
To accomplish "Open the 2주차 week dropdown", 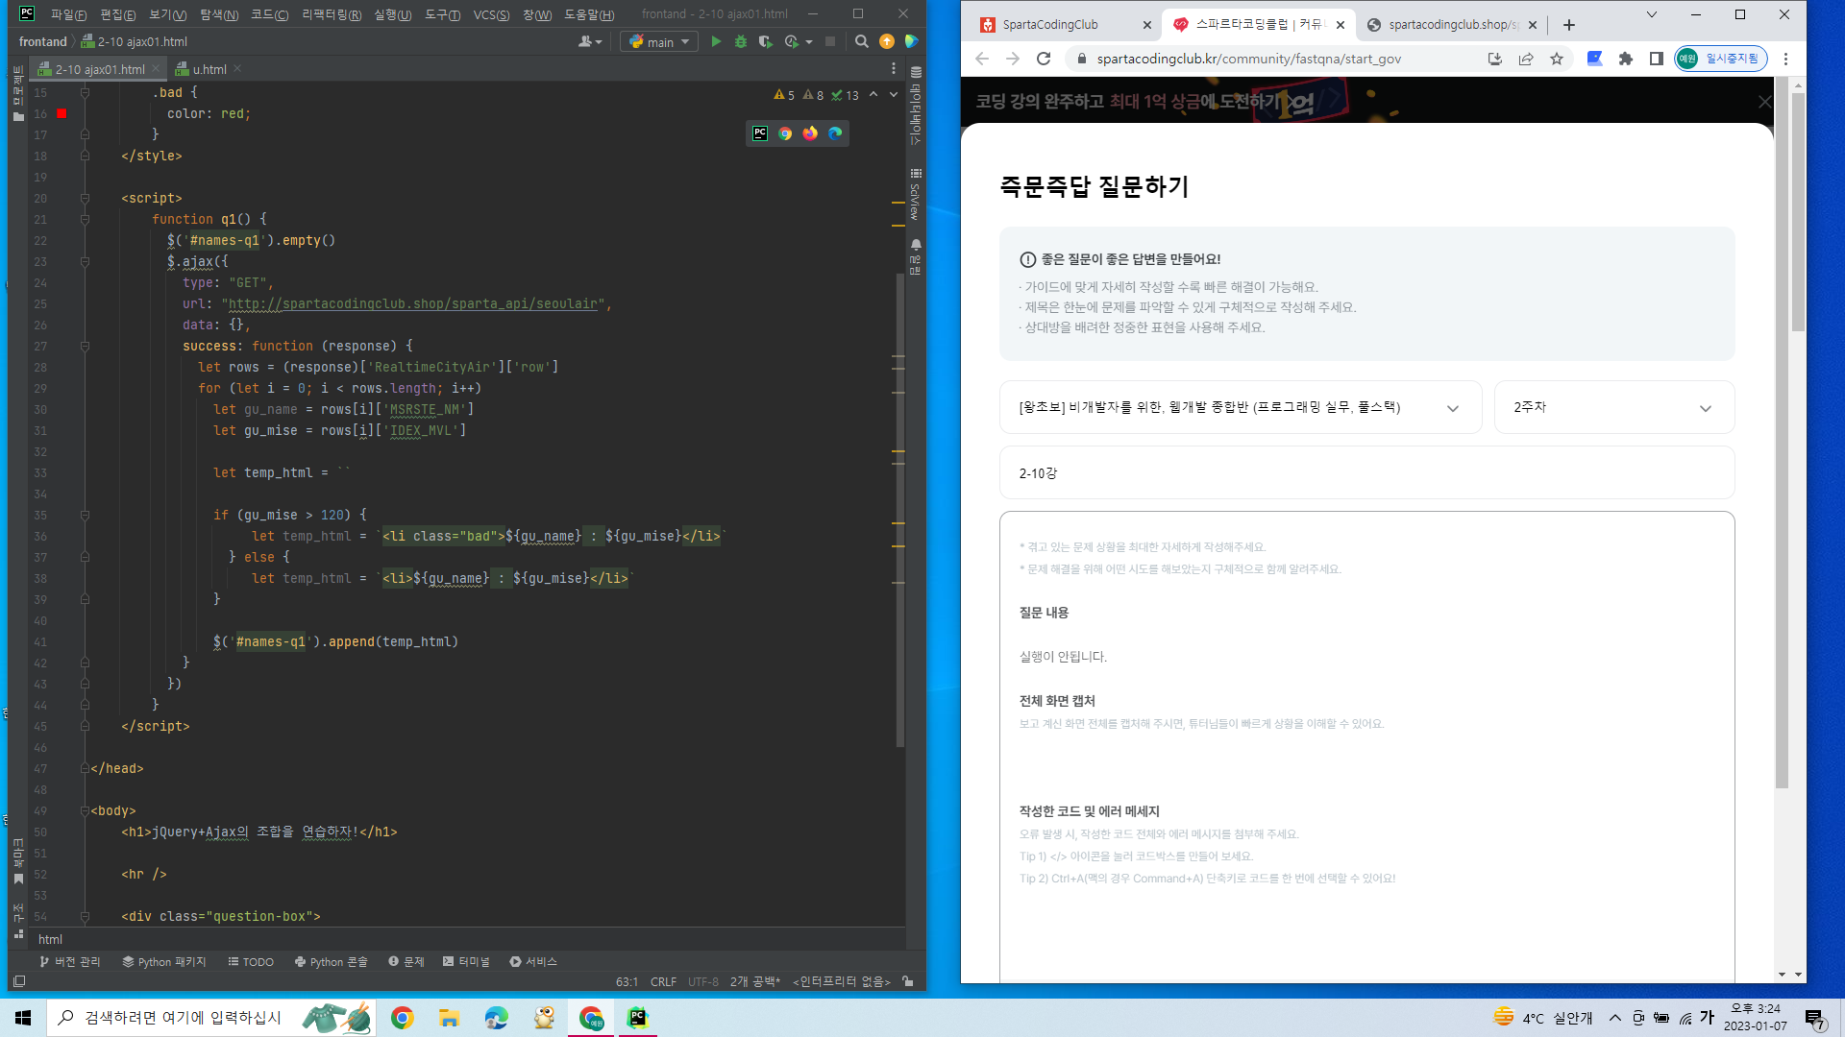I will (x=1614, y=407).
